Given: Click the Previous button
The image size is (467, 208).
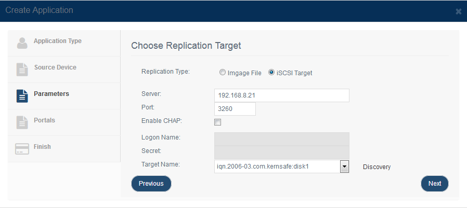Looking at the screenshot, I should [x=151, y=184].
